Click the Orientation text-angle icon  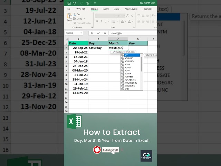153,15
